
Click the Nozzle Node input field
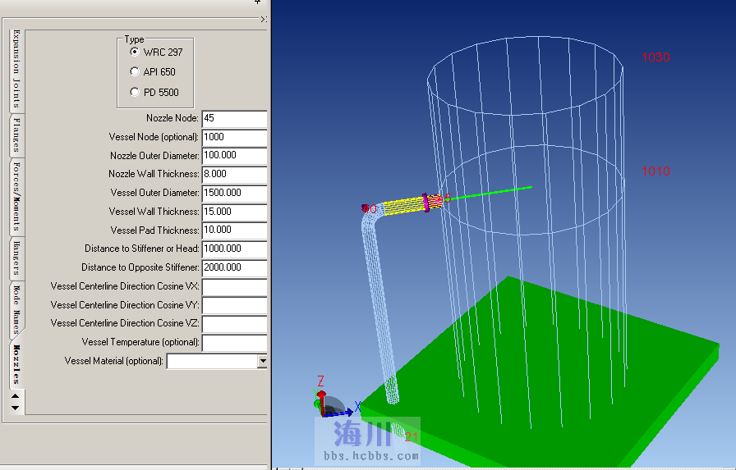[x=234, y=119]
